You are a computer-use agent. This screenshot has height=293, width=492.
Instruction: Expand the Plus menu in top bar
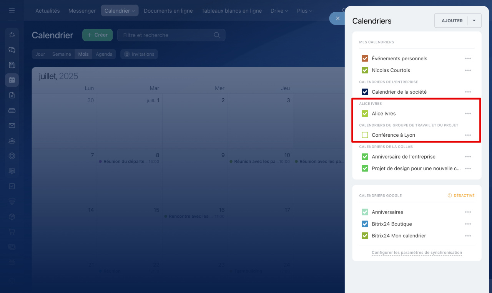(x=304, y=11)
